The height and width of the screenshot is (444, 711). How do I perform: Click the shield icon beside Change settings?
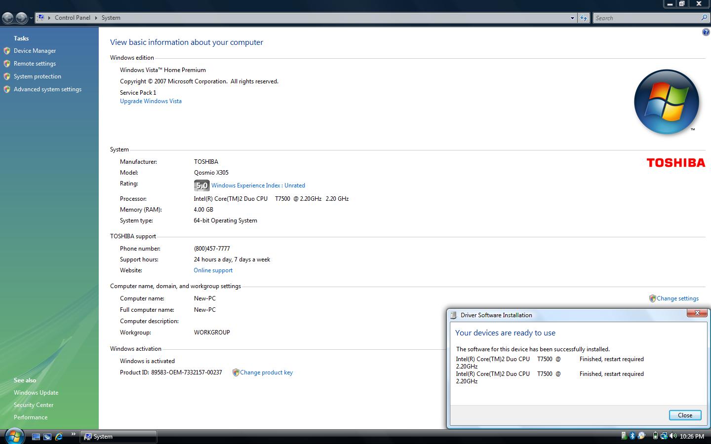[x=652, y=298]
